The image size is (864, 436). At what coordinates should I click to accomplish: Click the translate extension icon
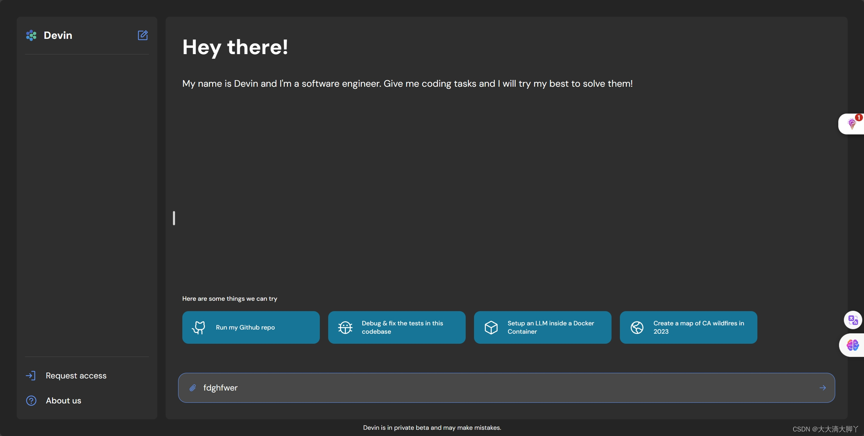click(x=853, y=320)
